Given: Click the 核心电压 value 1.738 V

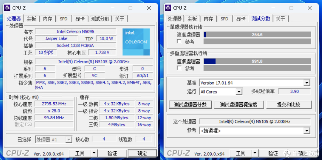Looking at the screenshot, I should click(x=102, y=52).
